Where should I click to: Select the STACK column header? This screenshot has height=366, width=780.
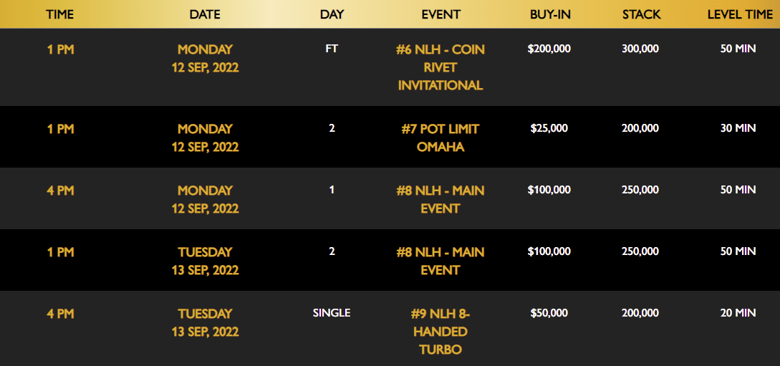tap(642, 14)
